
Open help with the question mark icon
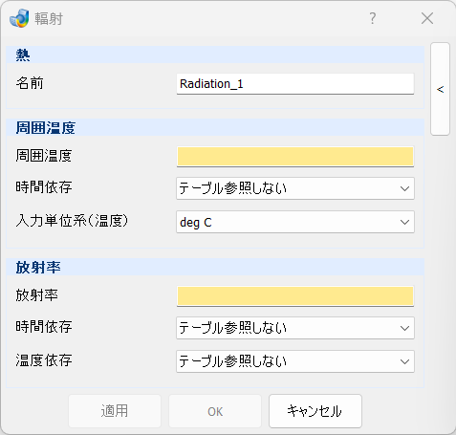click(373, 18)
